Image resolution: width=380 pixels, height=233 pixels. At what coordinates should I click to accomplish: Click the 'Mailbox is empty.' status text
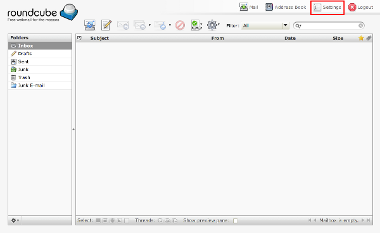pyautogui.click(x=339, y=220)
